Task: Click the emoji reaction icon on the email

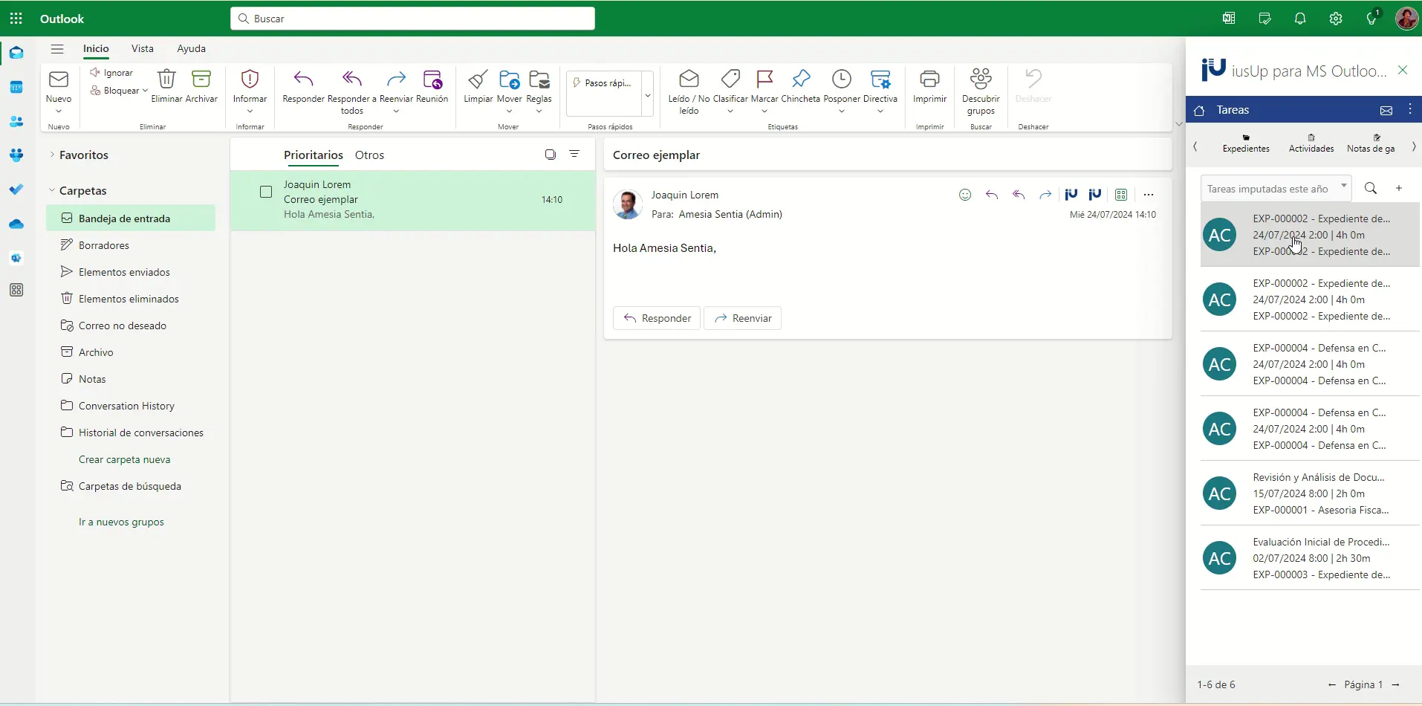Action: pyautogui.click(x=965, y=195)
